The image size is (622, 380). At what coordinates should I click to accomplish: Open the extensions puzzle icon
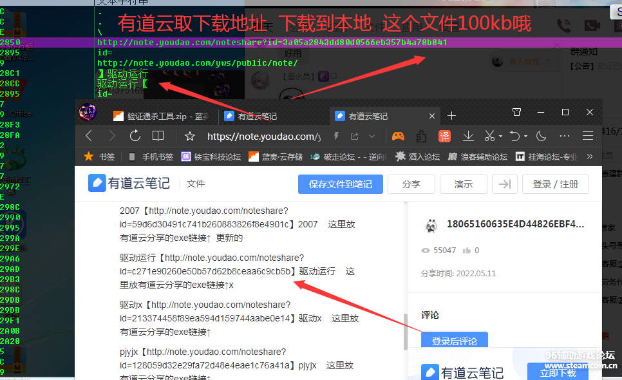pyautogui.click(x=421, y=136)
